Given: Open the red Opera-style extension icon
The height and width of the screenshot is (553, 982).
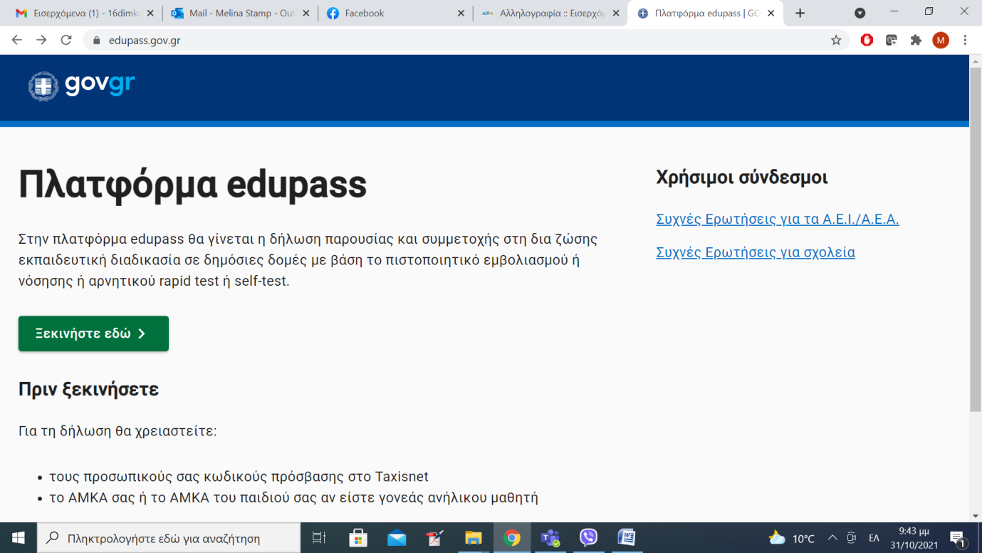Looking at the screenshot, I should point(867,41).
